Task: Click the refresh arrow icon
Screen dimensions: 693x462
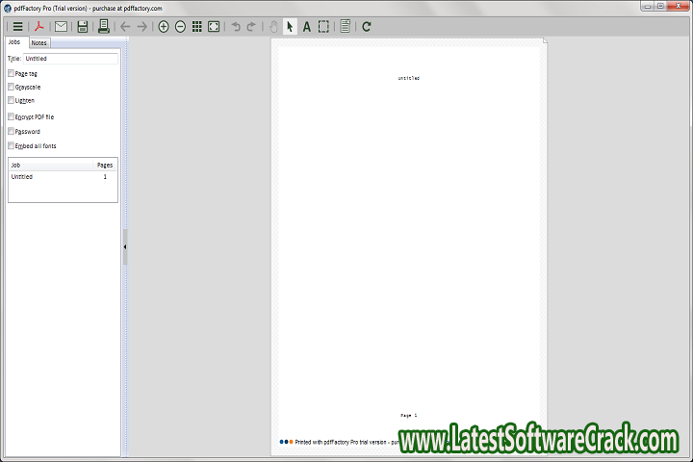Action: (x=367, y=26)
